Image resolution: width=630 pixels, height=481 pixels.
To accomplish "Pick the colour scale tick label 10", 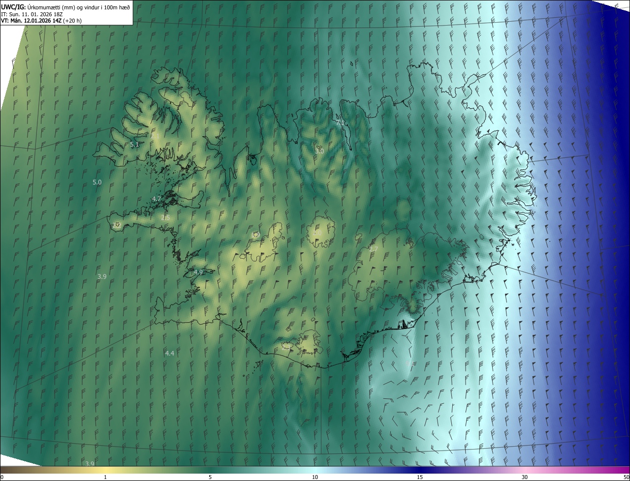I will pyautogui.click(x=315, y=477).
